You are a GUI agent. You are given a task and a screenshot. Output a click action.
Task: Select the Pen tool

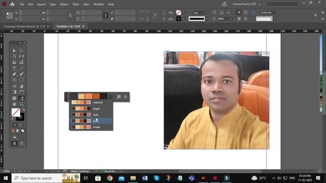14,74
